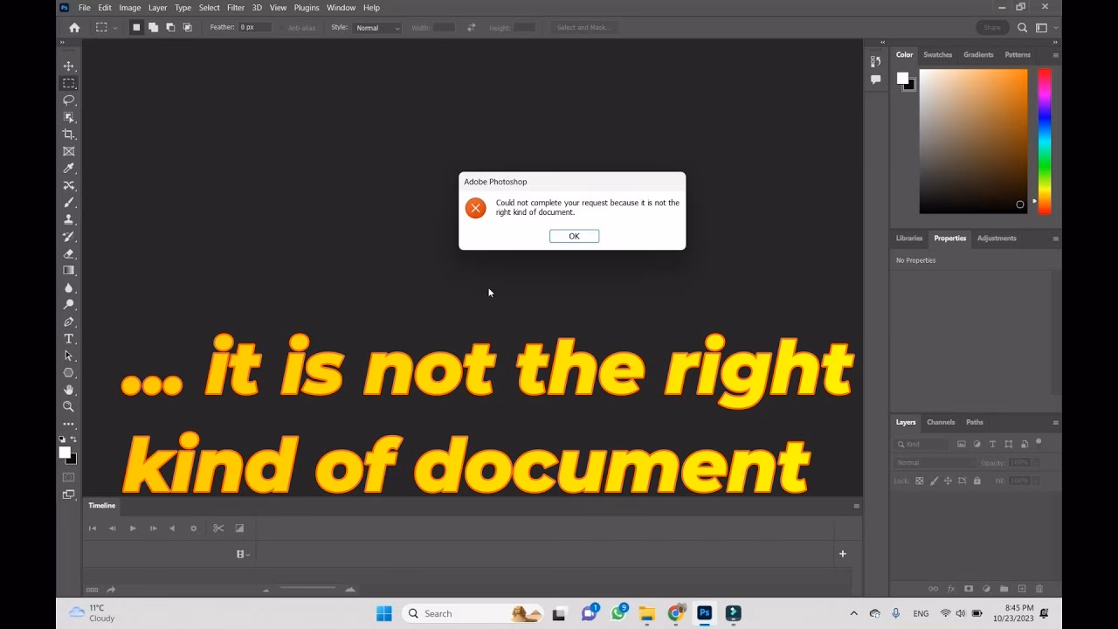Click the Delete layer trash icon
Viewport: 1118px width, 629px height.
pyautogui.click(x=1039, y=588)
